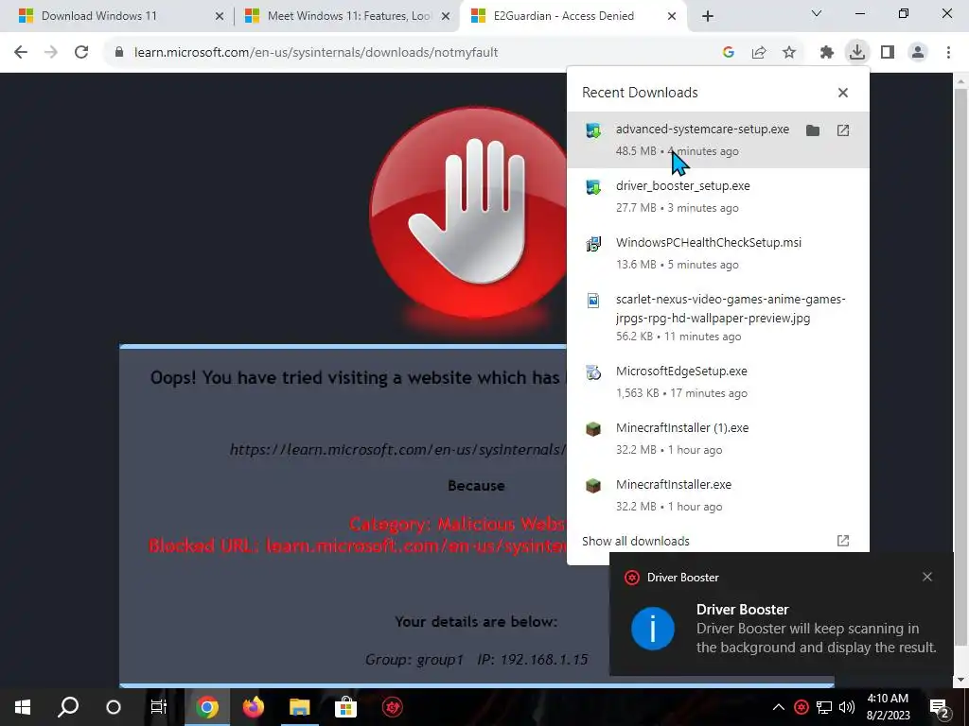Open network tray icon
This screenshot has width=969, height=726.
coord(824,707)
